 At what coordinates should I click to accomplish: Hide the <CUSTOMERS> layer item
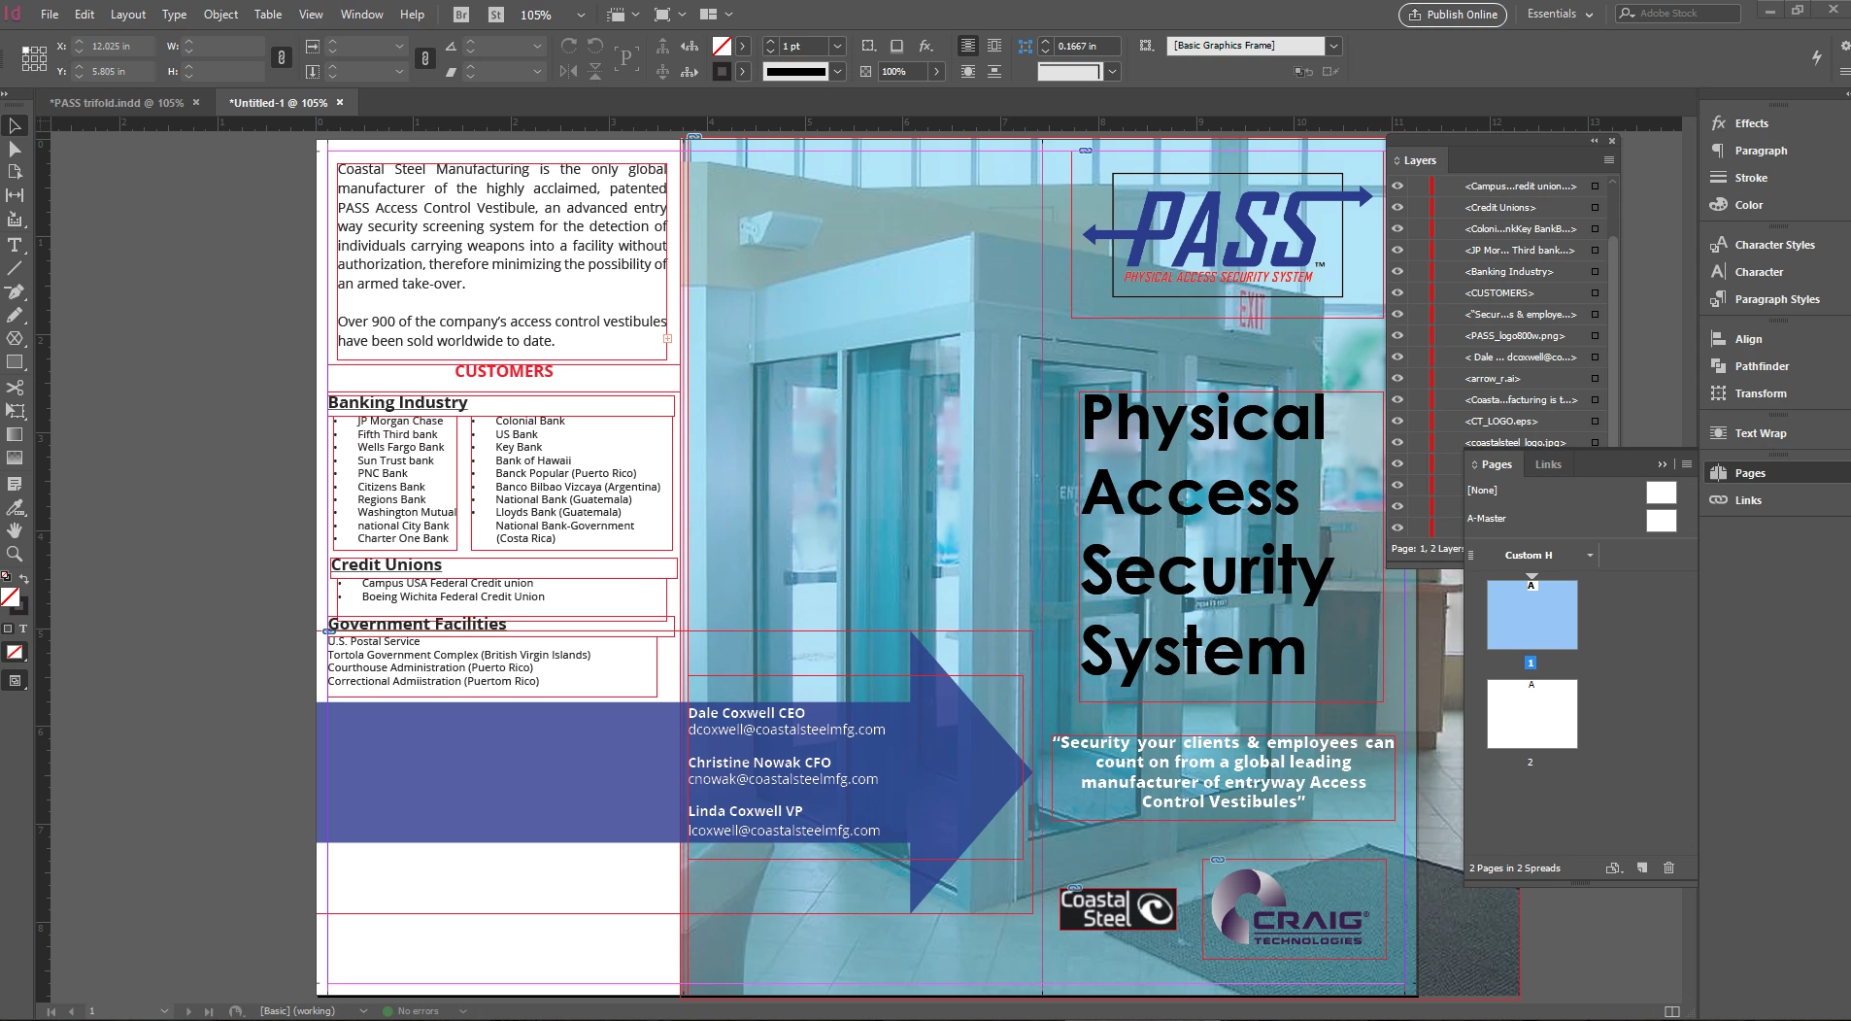coord(1397,292)
